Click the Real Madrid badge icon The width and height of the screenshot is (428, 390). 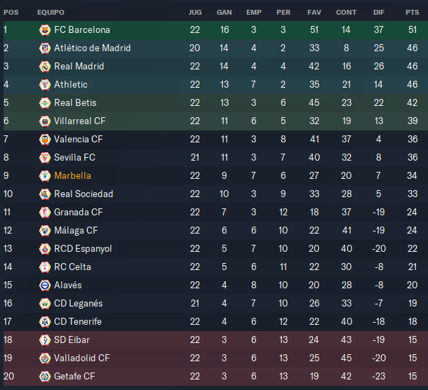pyautogui.click(x=45, y=67)
